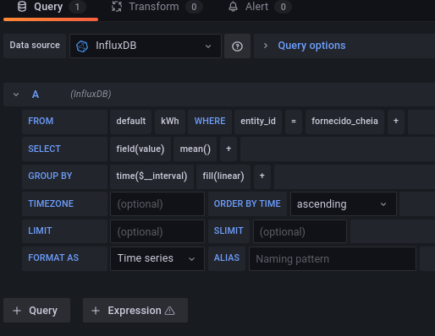Open the Query tab
Viewport: 435px width, 336px height.
click(x=51, y=7)
